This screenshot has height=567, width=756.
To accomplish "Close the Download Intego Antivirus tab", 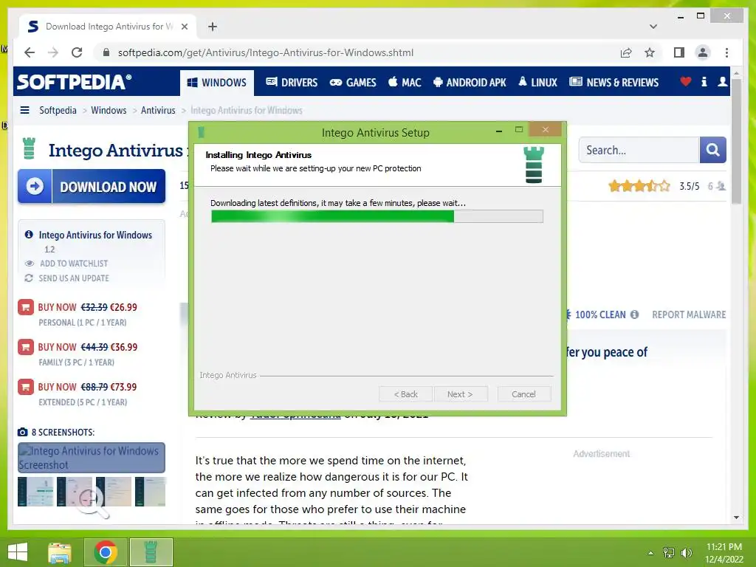I will (184, 27).
